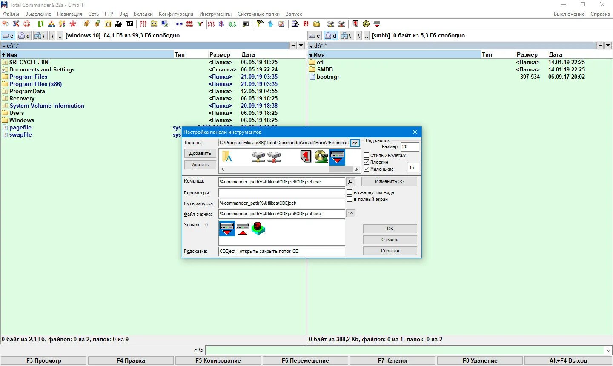
Task: Choose the red up-arrow tray icon
Action: (243, 229)
